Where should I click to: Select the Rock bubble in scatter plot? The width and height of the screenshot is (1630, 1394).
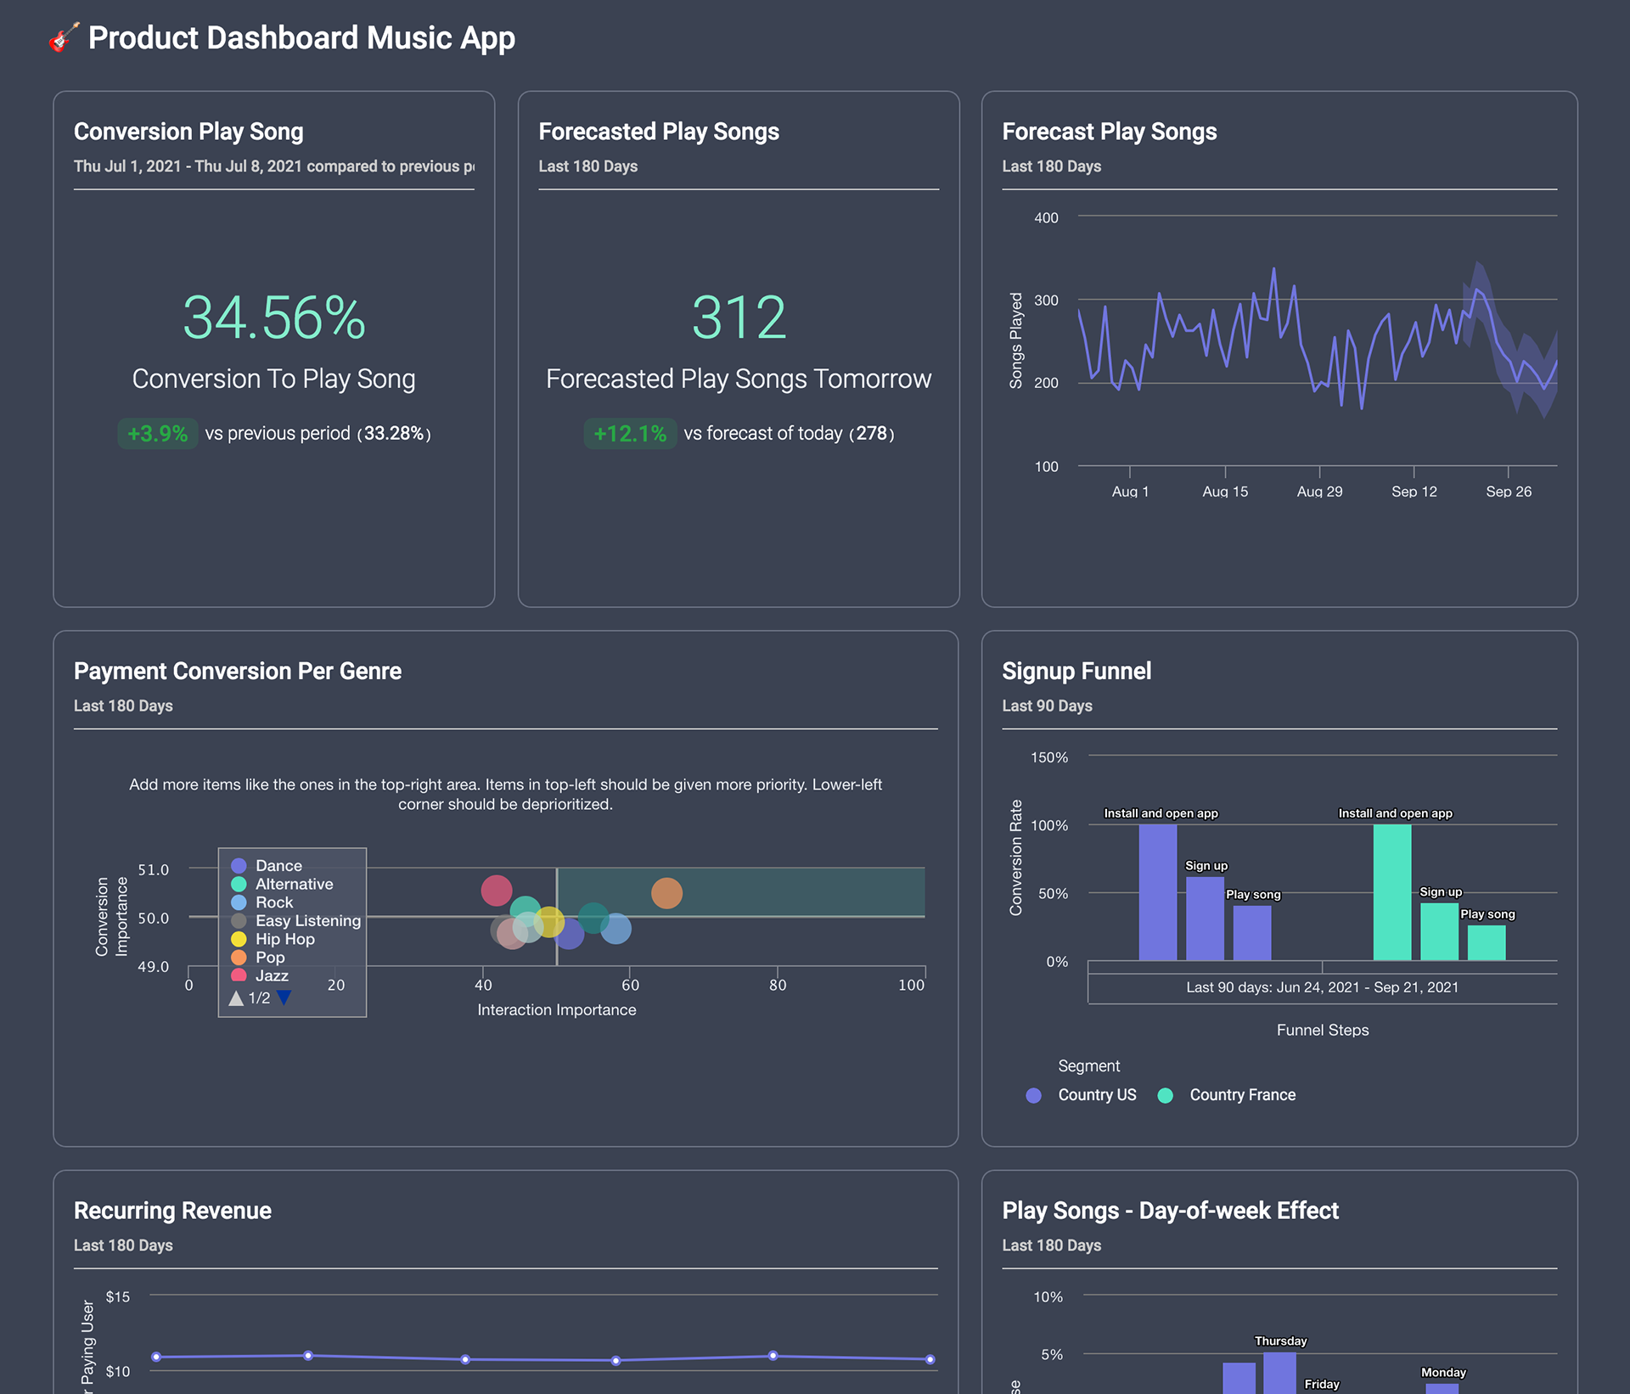tap(616, 928)
